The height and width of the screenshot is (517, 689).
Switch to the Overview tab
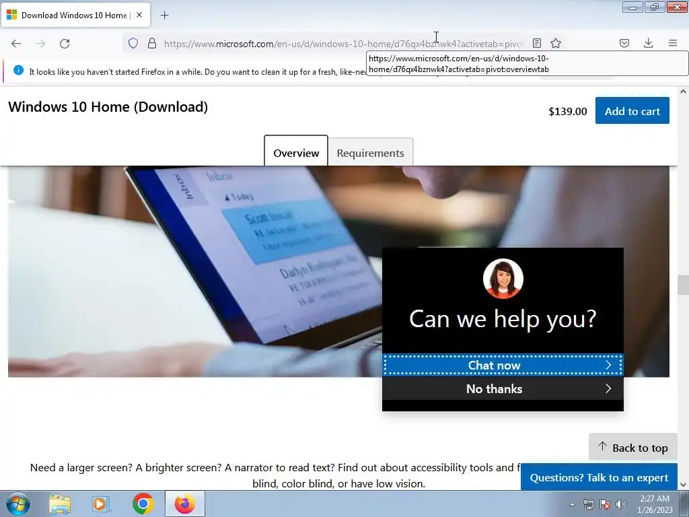(296, 152)
